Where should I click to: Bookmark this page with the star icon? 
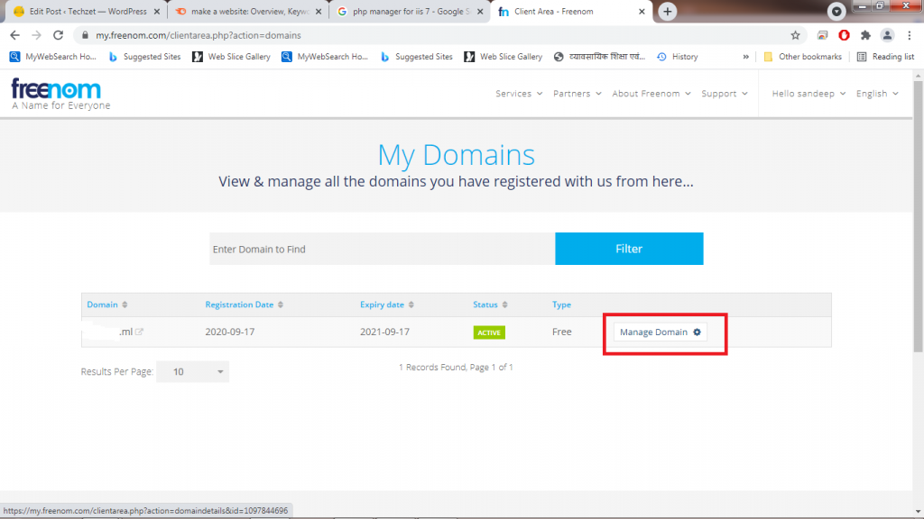point(795,35)
